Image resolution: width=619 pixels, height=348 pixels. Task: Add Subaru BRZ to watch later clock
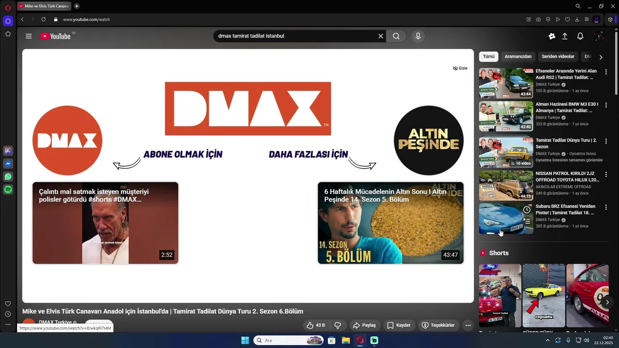point(527,210)
